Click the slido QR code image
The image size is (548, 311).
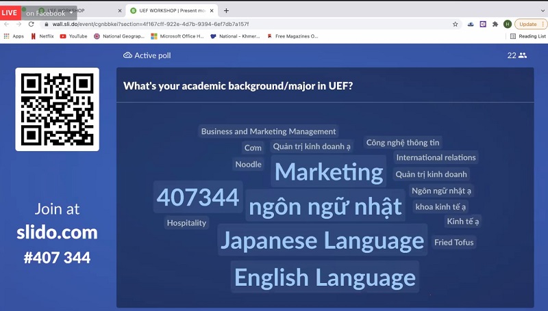pyautogui.click(x=58, y=109)
